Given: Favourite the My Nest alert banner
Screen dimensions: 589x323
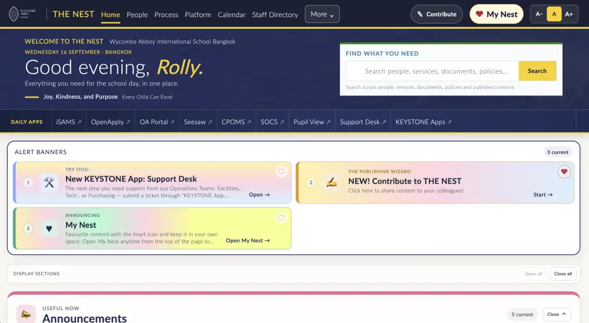Looking at the screenshot, I should point(282,218).
